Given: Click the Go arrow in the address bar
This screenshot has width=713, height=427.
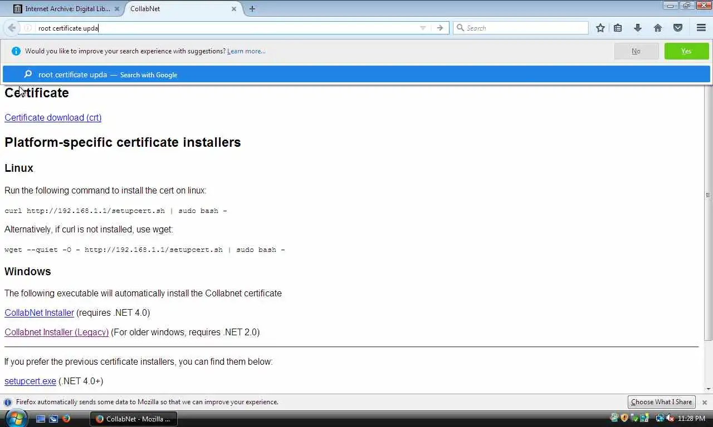Looking at the screenshot, I should [x=440, y=28].
